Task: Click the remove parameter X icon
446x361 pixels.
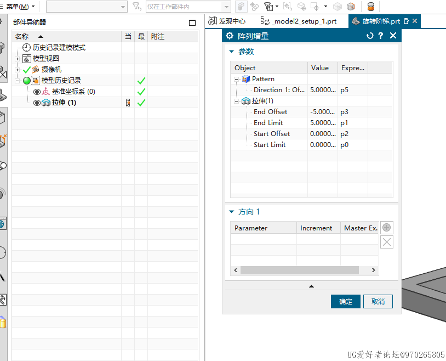Action: tap(387, 242)
